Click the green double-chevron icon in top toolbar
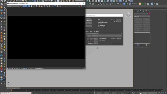167x94 pixels. point(127,4)
